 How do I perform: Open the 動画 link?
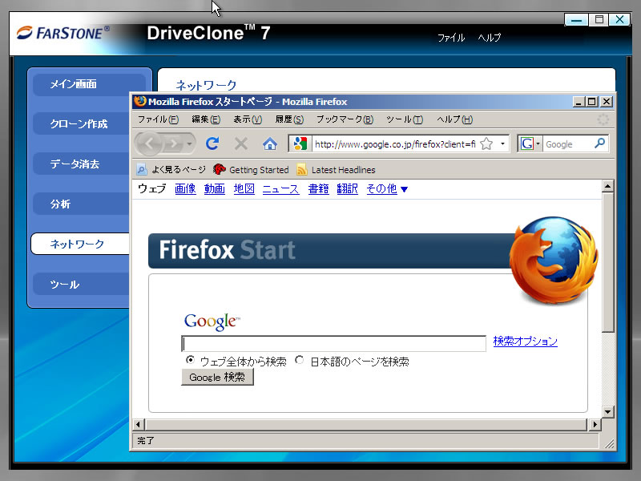[x=215, y=188]
